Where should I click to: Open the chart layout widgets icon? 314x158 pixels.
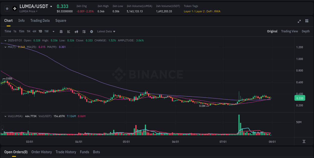click(307, 21)
